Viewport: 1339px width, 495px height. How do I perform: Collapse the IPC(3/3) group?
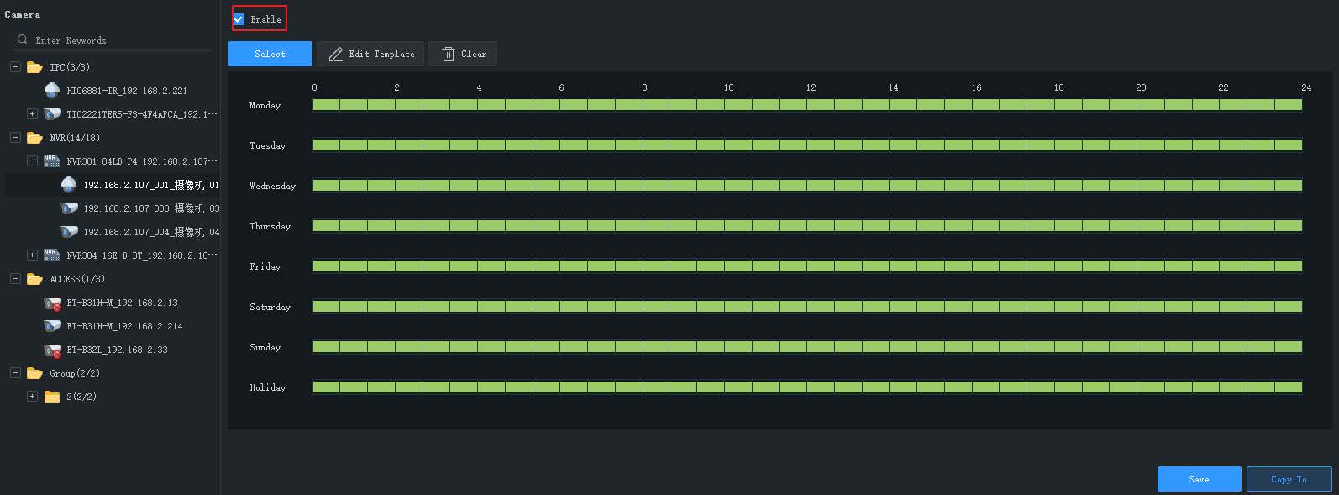(15, 66)
